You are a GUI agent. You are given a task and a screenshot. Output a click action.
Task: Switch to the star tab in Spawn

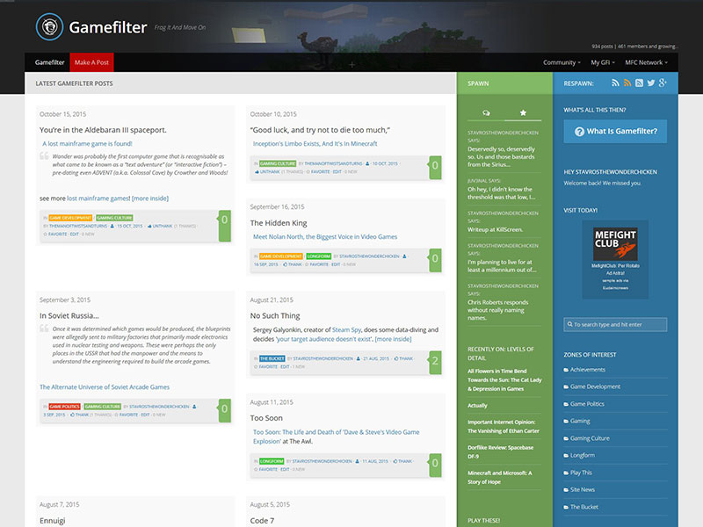(523, 113)
